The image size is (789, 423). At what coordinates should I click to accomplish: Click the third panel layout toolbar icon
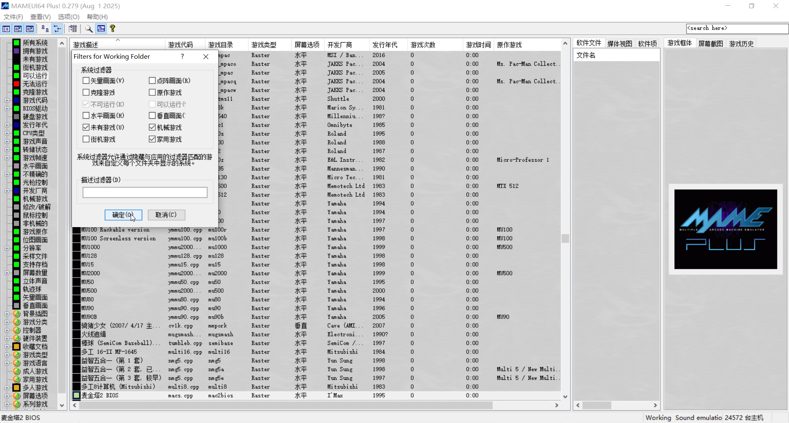(x=30, y=29)
